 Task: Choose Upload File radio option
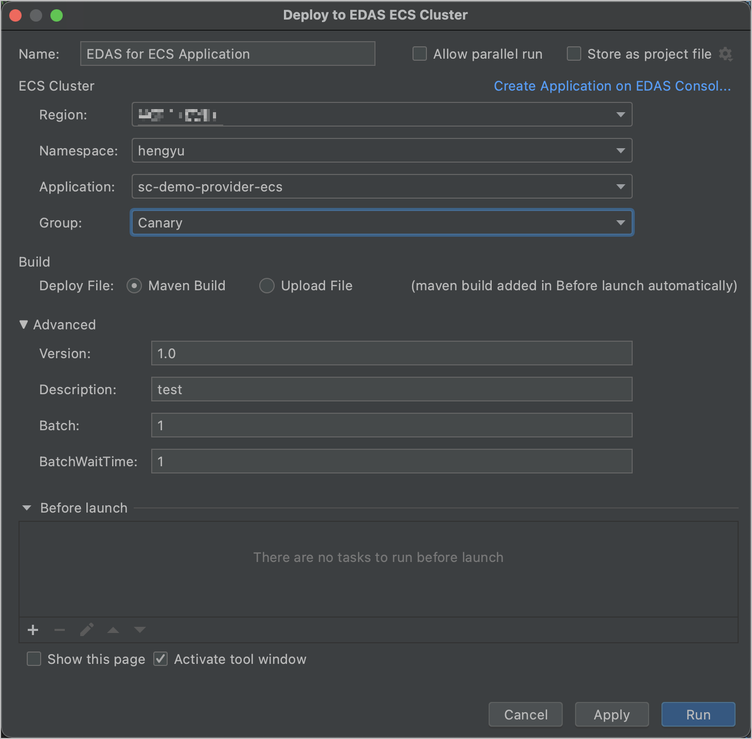[x=267, y=286]
